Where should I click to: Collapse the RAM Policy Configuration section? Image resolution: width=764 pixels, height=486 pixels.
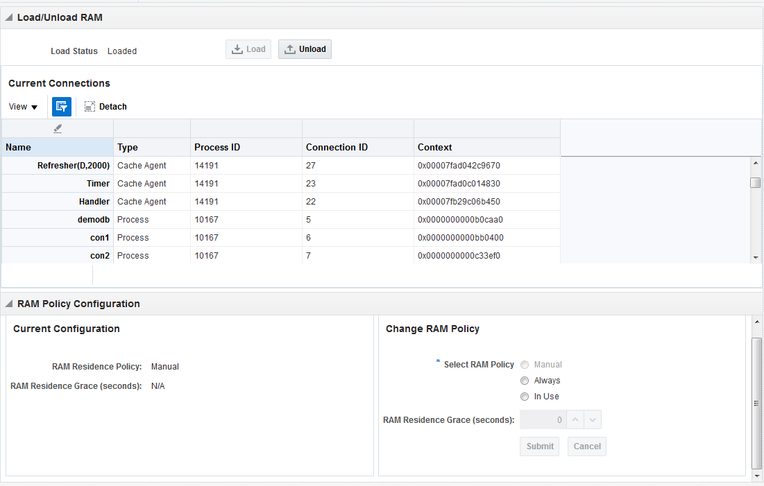click(8, 304)
